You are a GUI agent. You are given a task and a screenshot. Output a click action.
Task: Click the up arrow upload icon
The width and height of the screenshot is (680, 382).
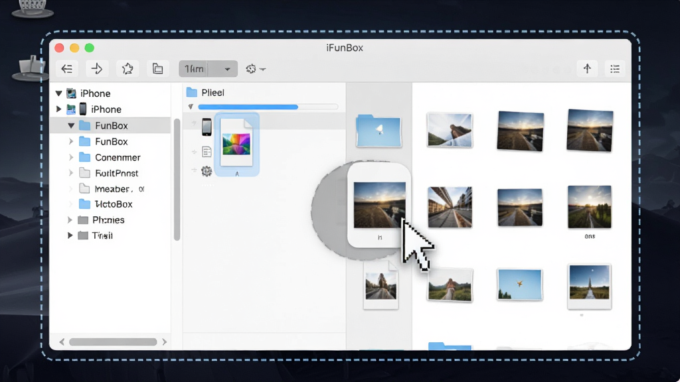(587, 69)
